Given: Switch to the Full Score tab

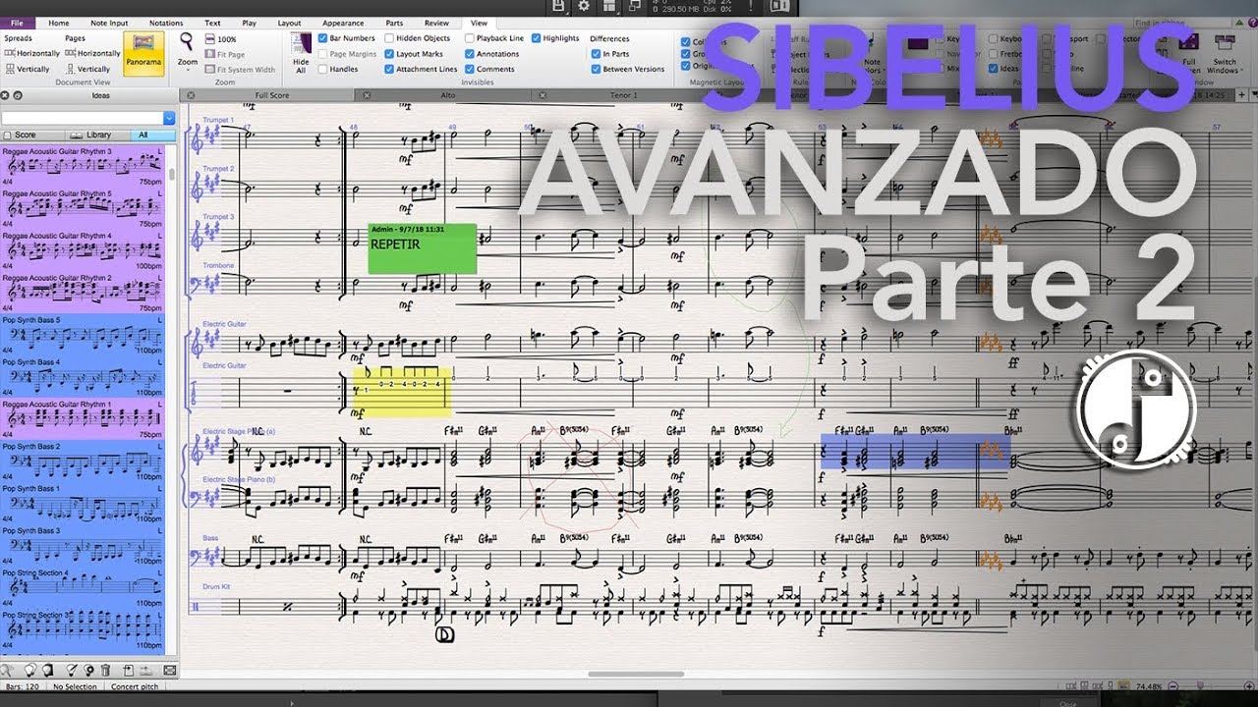Looking at the screenshot, I should (x=272, y=95).
